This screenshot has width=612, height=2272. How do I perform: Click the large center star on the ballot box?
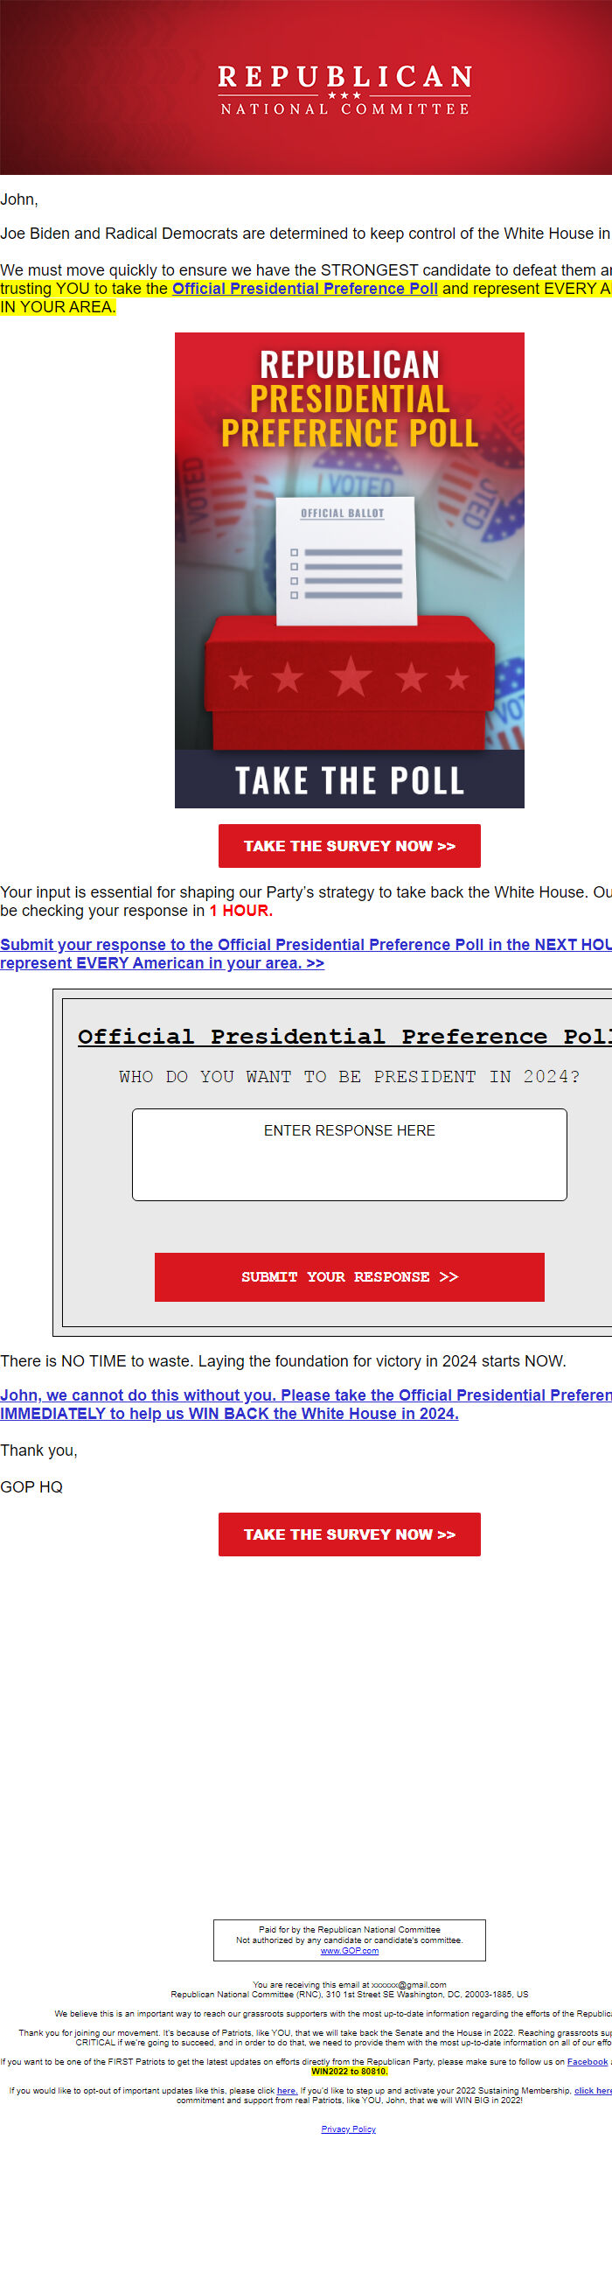pos(350,676)
